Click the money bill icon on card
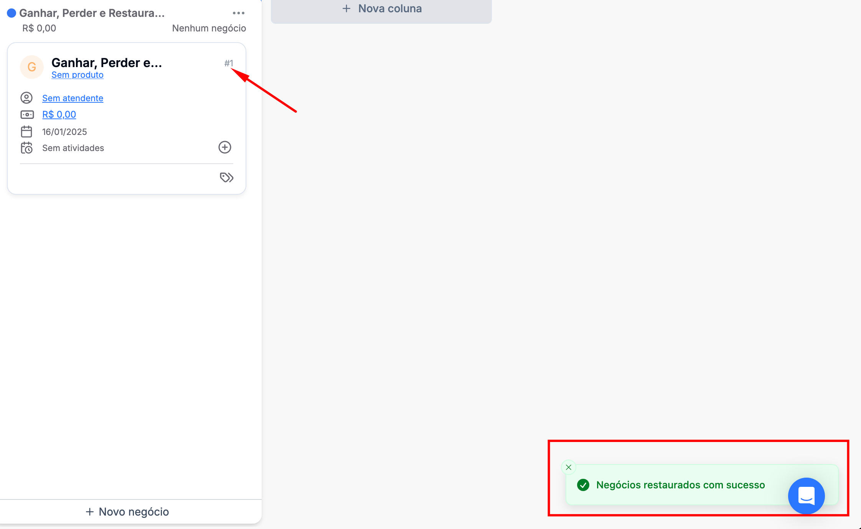Screen dimensions: 861x529 27,115
